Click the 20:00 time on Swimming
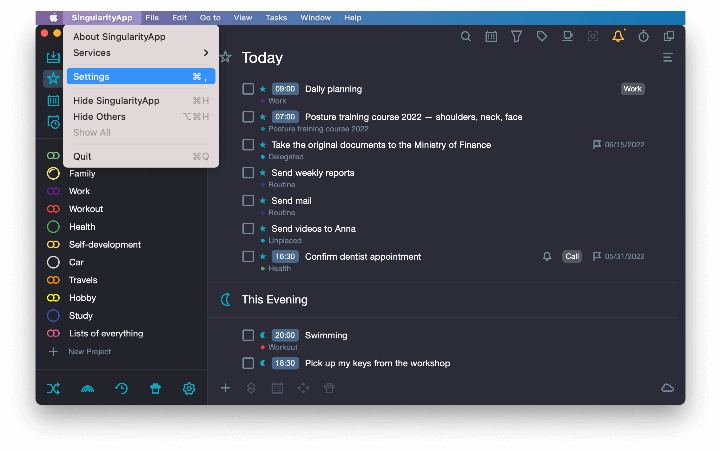The width and height of the screenshot is (721, 452). 285,335
